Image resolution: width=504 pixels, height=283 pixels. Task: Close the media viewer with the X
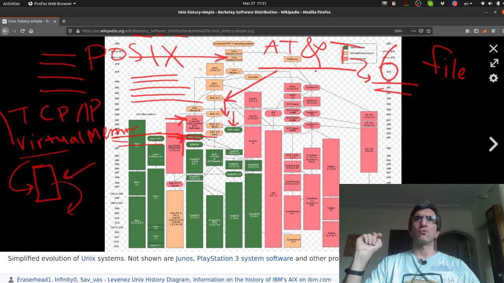493,48
